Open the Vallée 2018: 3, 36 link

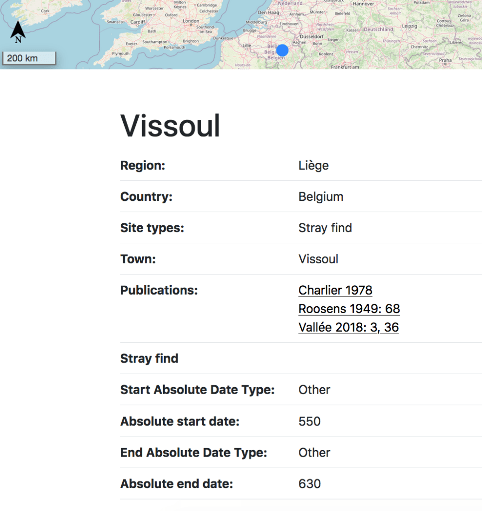click(348, 327)
